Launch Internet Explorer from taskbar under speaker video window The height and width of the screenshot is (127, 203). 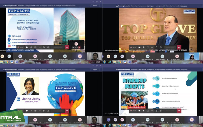[x=110, y=62]
